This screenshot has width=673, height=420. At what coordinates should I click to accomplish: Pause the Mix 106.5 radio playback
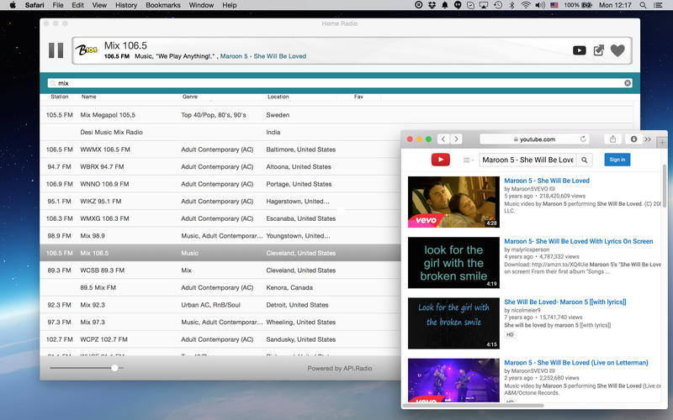click(x=56, y=50)
